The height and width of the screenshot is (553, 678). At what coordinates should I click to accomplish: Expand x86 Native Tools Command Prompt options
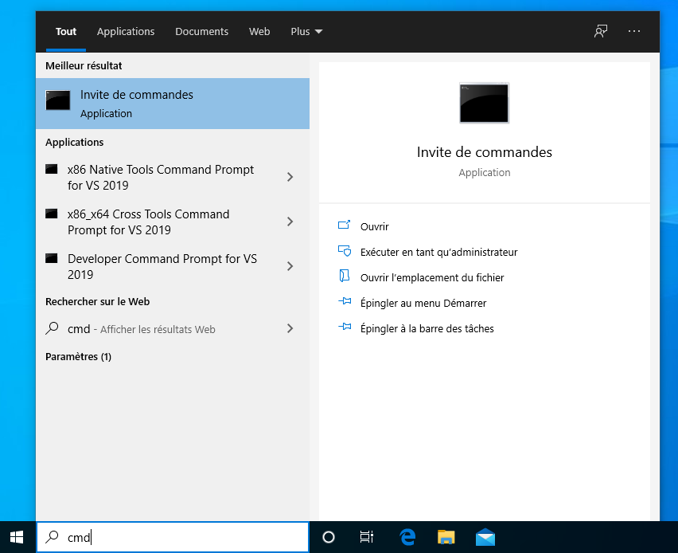[290, 177]
